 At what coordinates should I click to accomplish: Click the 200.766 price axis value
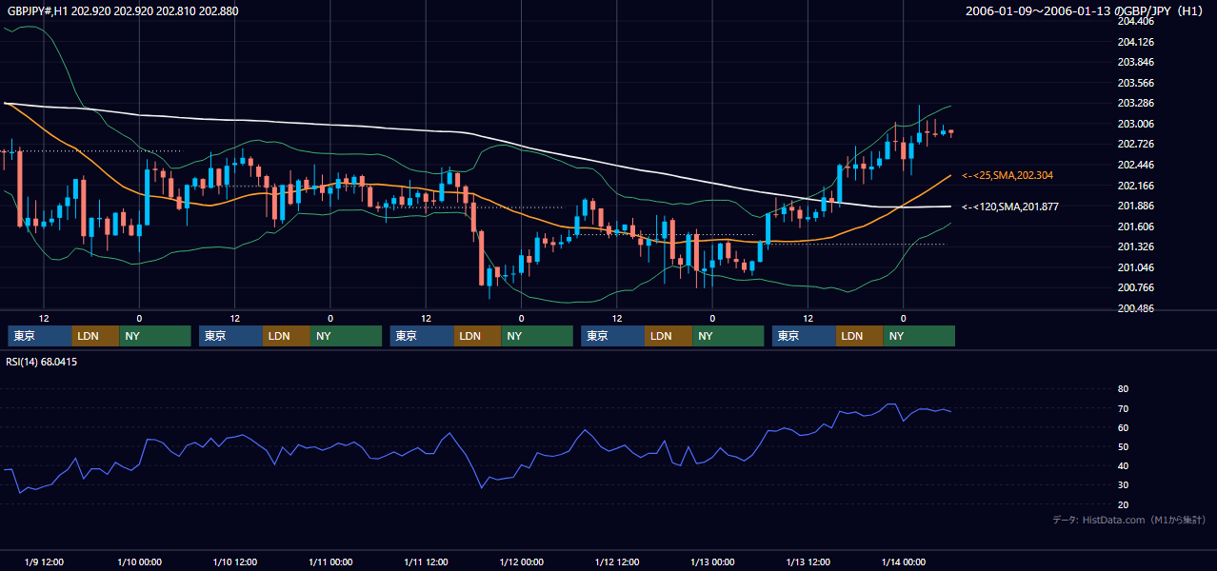click(x=1135, y=287)
